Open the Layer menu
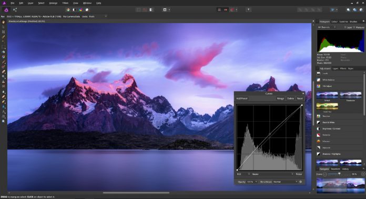This screenshot has width=366, height=199. coord(30,3)
